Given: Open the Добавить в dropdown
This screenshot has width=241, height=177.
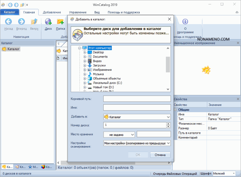Looking at the screenshot, I should click(x=168, y=117).
